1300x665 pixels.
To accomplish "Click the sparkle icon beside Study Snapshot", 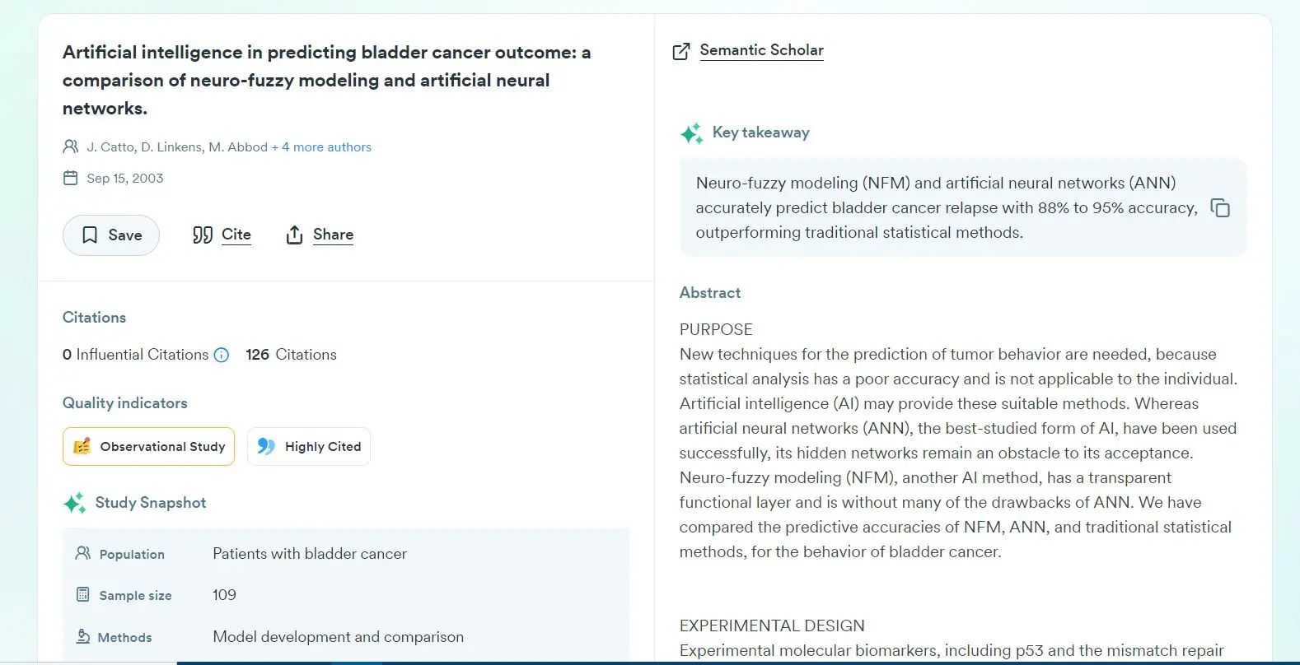I will click(75, 503).
